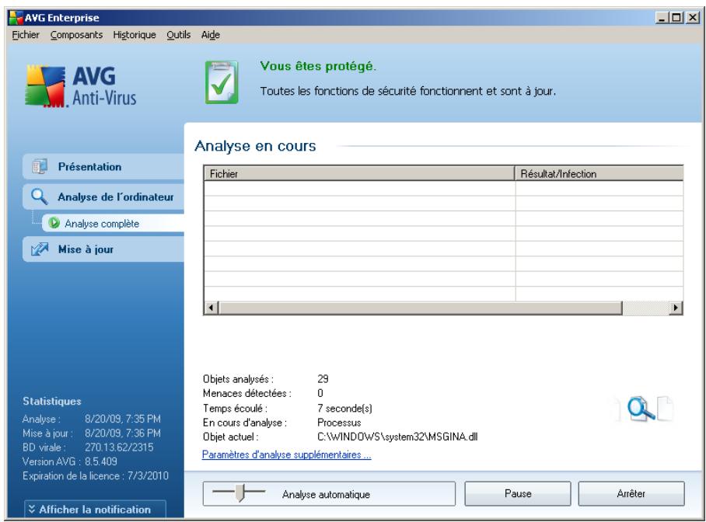Click the Statistiques heading

(x=52, y=401)
